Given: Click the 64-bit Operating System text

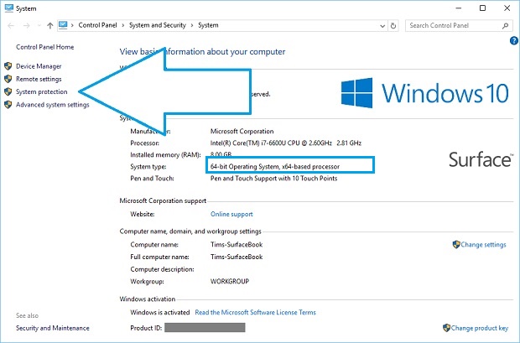Looking at the screenshot, I should point(275,167).
